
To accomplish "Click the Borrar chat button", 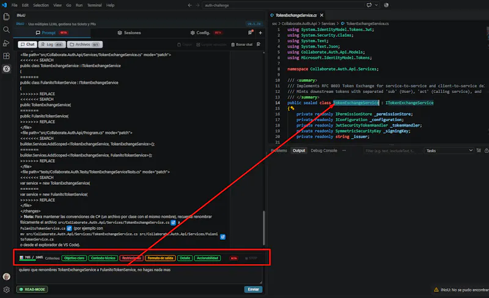I will [241, 45].
